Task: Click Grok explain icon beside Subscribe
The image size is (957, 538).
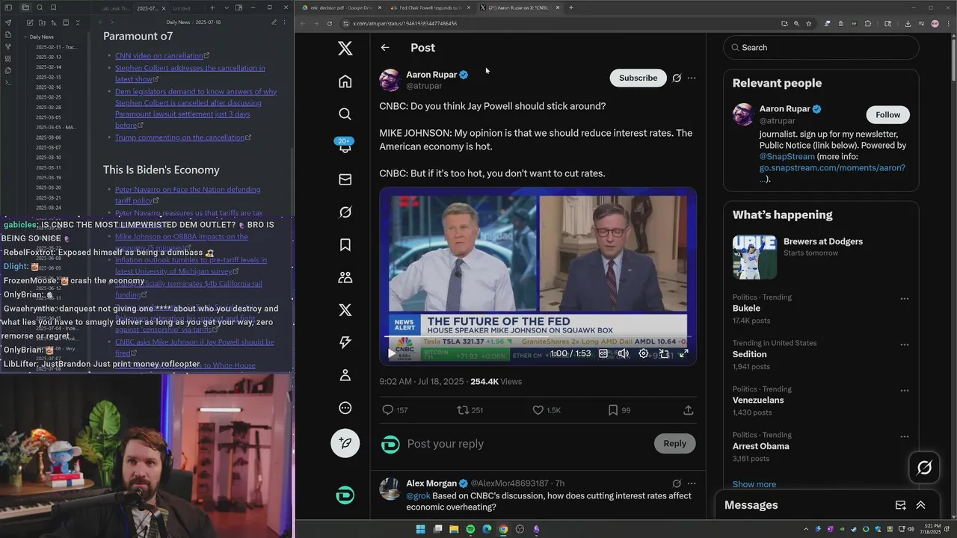Action: tap(677, 78)
